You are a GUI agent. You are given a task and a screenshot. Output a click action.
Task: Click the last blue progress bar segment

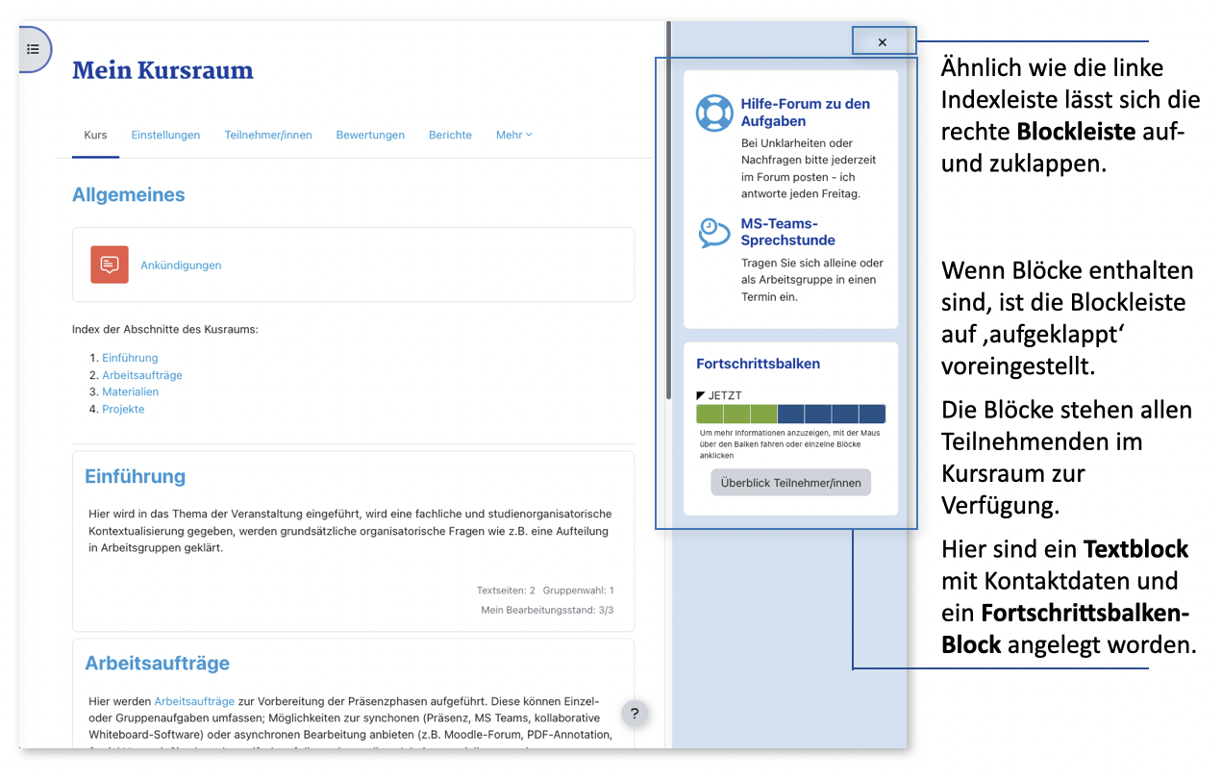872,415
